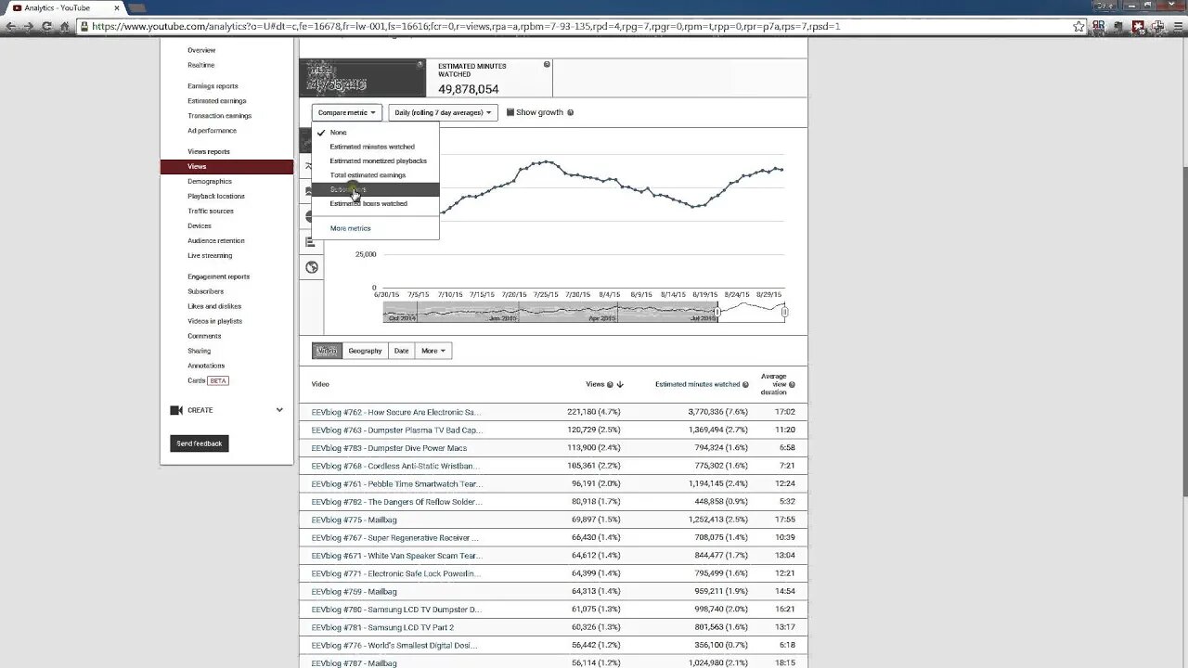Screen dimensions: 1188x668
Task: Click Average view duration help icon
Action: click(792, 384)
